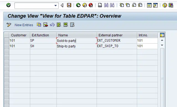Click the yellow Exit up-arrow icon
Screen dimensions: 177x107
(x=84, y=5)
